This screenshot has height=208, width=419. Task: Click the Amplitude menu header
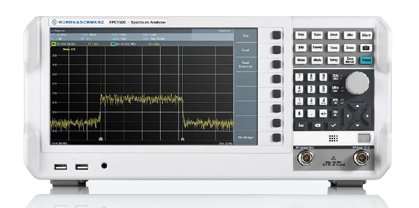pos(224,31)
